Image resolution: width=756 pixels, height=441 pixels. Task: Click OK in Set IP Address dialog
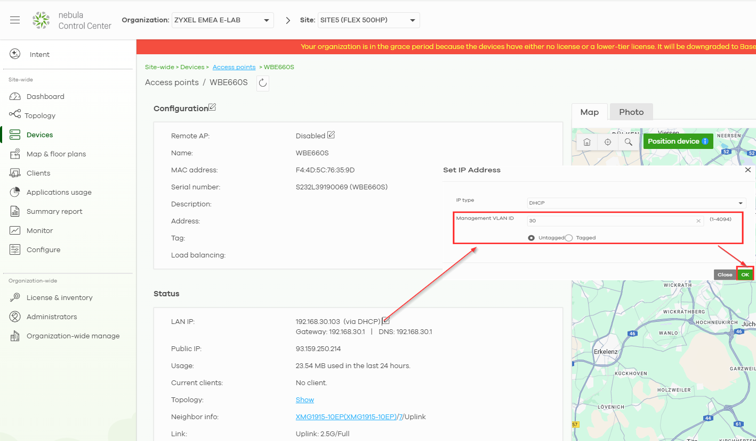point(745,274)
